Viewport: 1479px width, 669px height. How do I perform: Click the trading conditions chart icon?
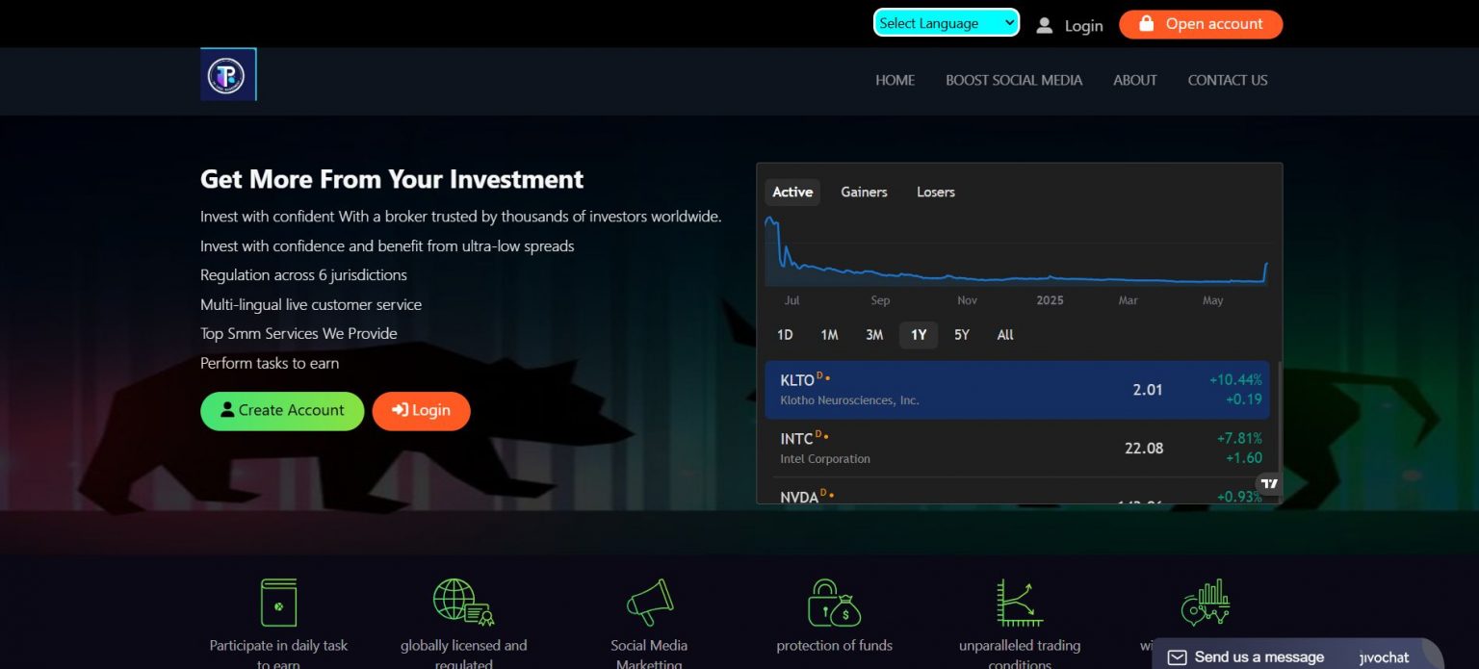tap(1019, 603)
